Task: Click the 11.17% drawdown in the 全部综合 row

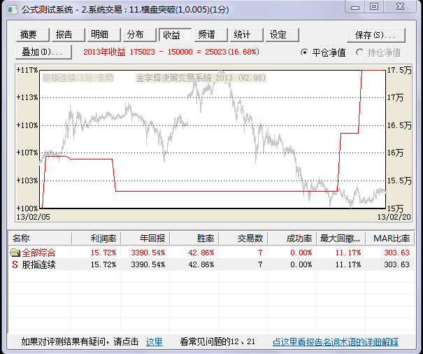Action: [348, 253]
